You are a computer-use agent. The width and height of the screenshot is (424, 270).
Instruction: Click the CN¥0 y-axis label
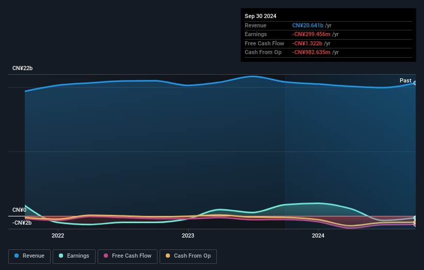click(20, 210)
